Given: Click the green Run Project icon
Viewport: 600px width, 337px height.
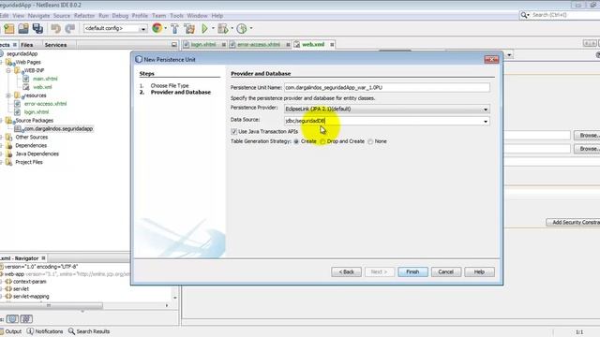Looking at the screenshot, I should click(x=204, y=28).
